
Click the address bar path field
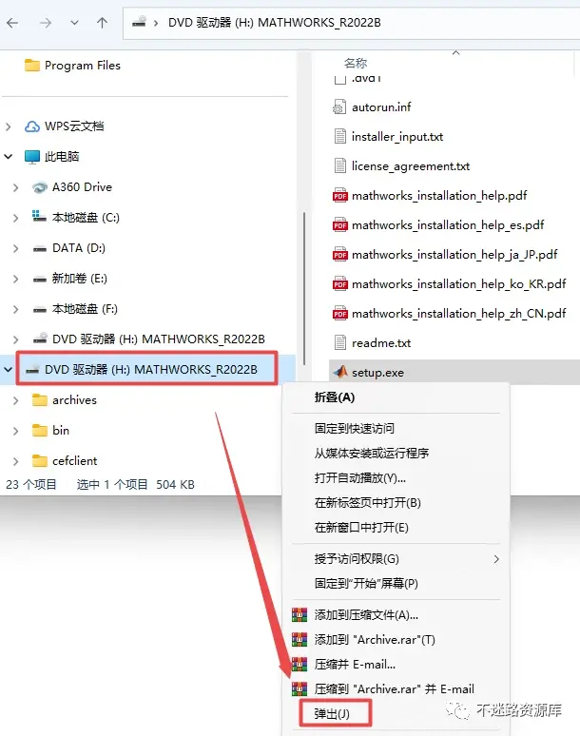pos(351,23)
